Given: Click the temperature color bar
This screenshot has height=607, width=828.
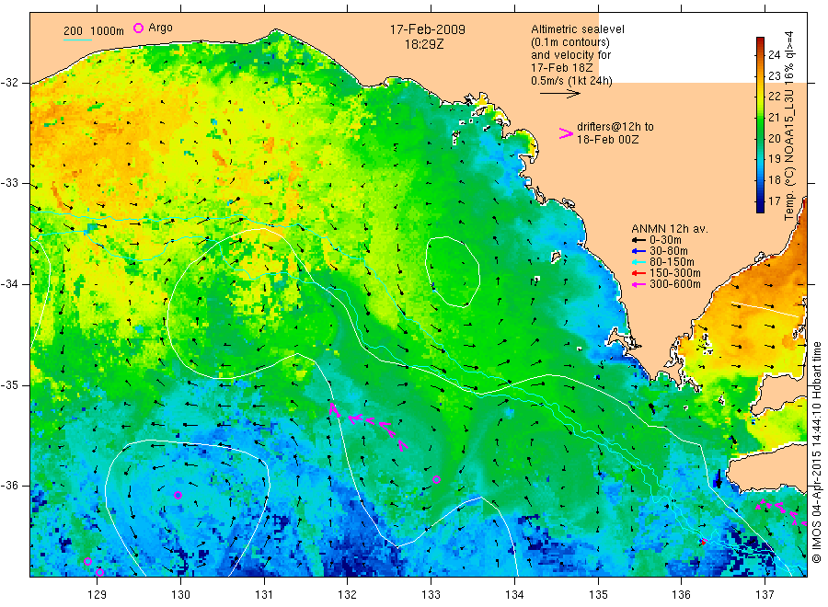Looking at the screenshot, I should point(760,124).
